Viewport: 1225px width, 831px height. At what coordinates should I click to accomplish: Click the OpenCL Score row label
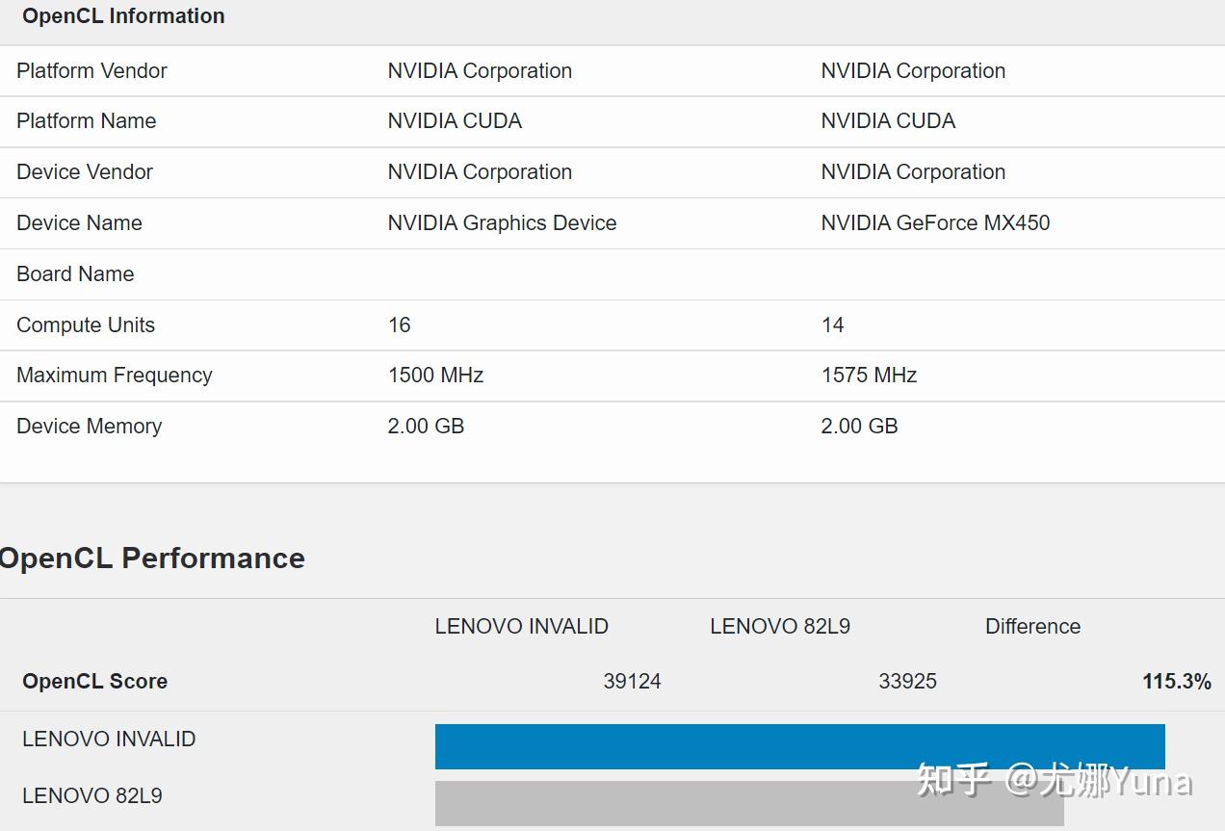click(94, 681)
